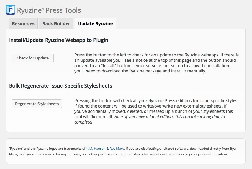The height and width of the screenshot is (169, 252).
Task: Click the Regenerate Stylesheets description paragraph
Action: click(156, 109)
